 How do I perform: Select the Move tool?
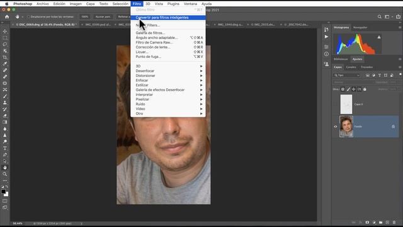(5, 32)
